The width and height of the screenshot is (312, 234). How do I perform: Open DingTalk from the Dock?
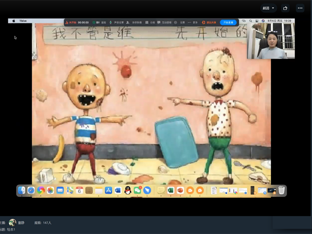tap(147, 190)
